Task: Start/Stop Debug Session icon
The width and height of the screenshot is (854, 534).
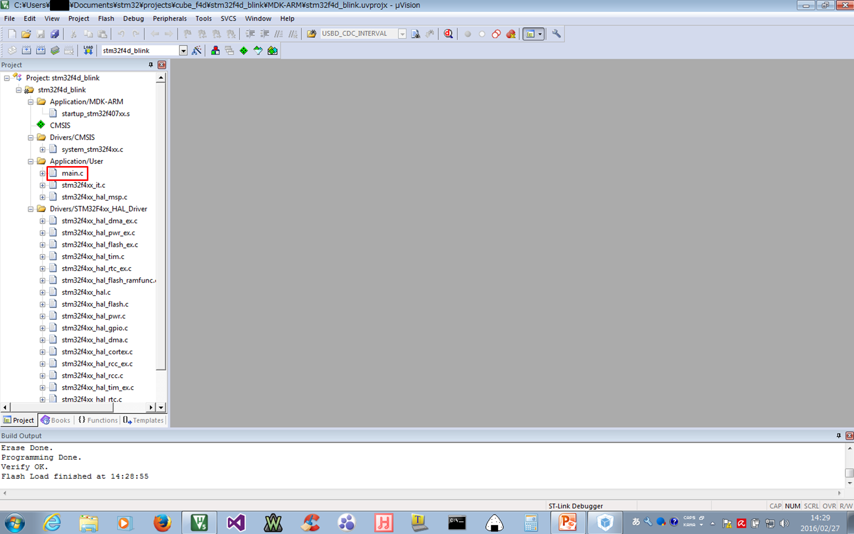Action: pyautogui.click(x=448, y=34)
